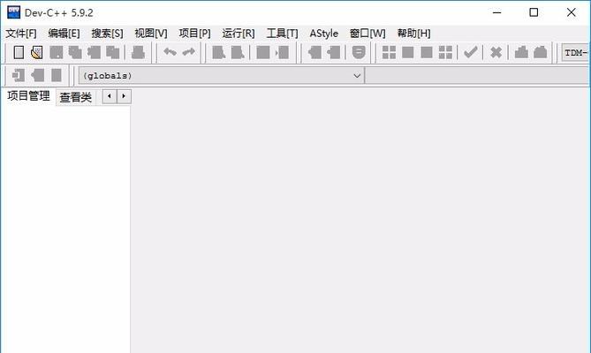Screen dimensions: 591x353
Task: Open the TDM compiler selection dropdown
Action: point(575,53)
